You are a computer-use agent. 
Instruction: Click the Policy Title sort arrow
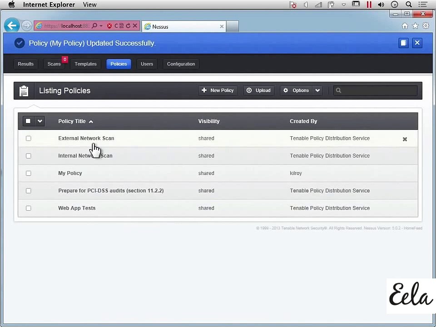click(x=91, y=122)
